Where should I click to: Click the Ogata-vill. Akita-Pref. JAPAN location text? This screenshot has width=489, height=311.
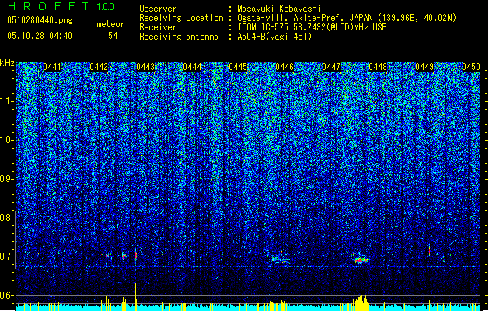(347, 18)
